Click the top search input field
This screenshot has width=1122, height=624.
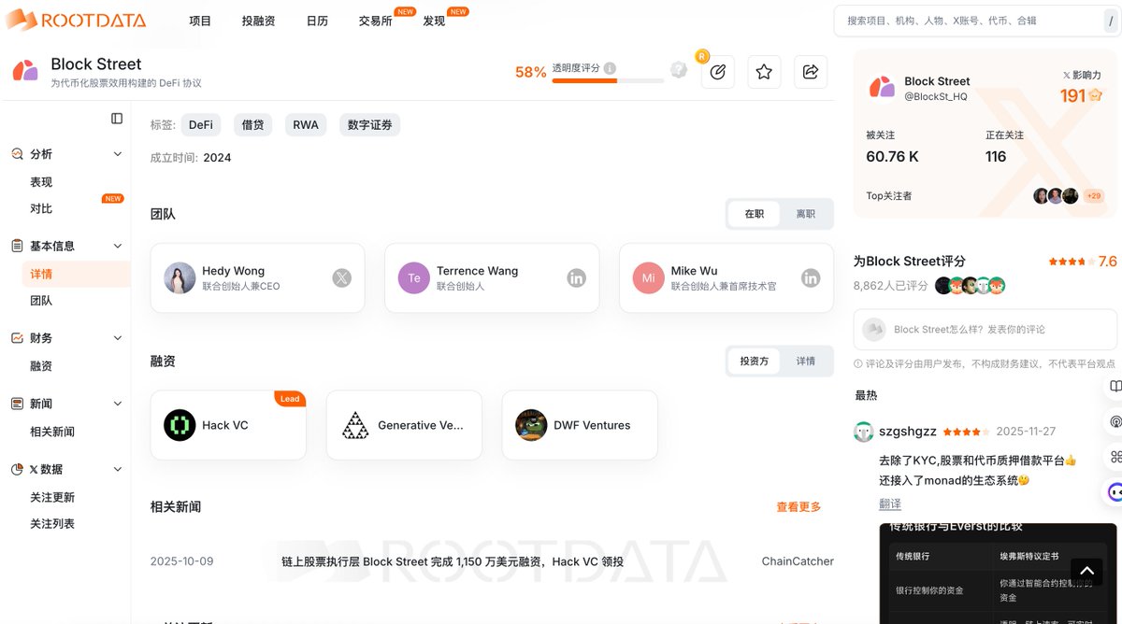[x=968, y=21]
